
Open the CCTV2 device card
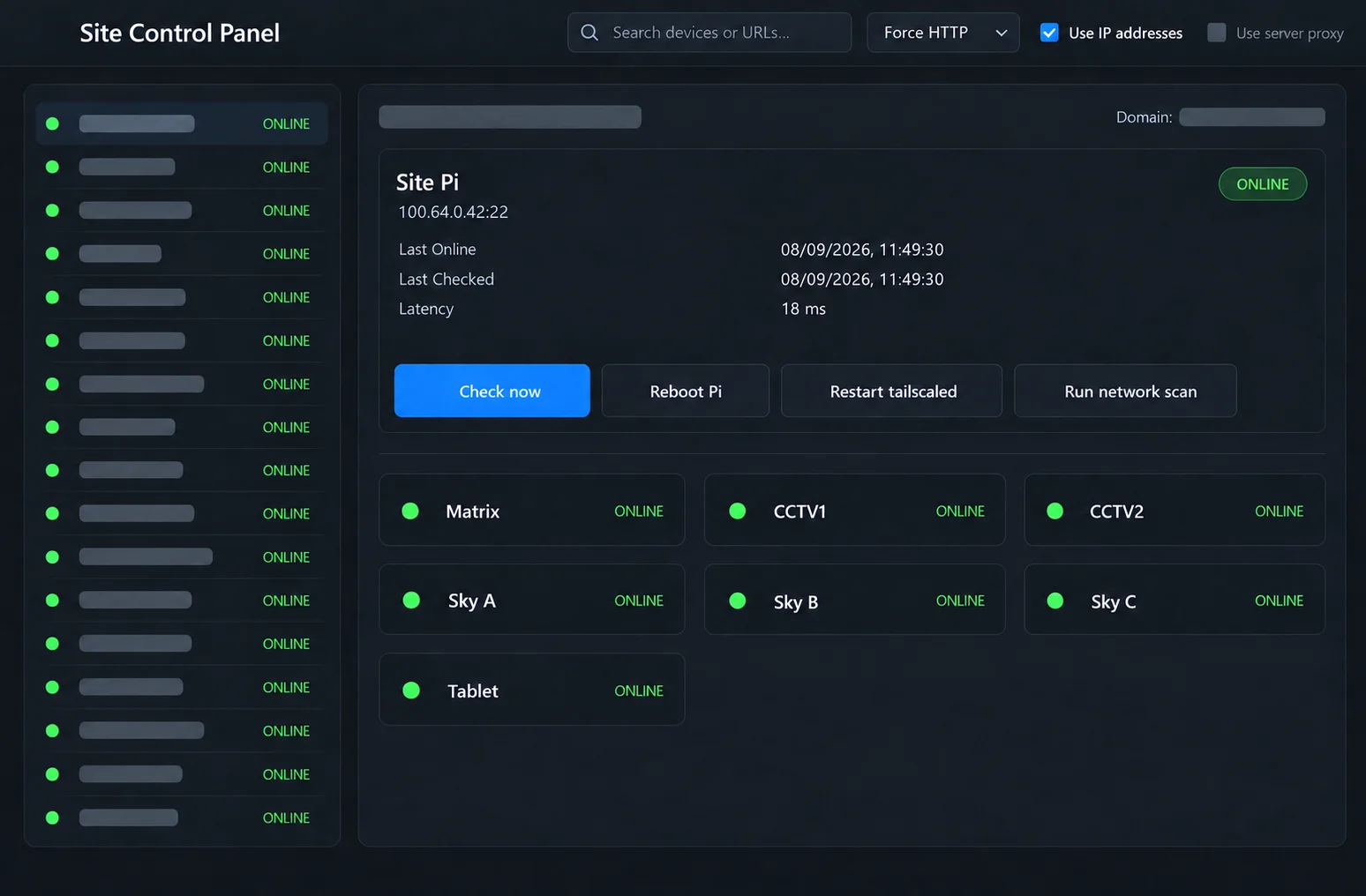click(1175, 511)
